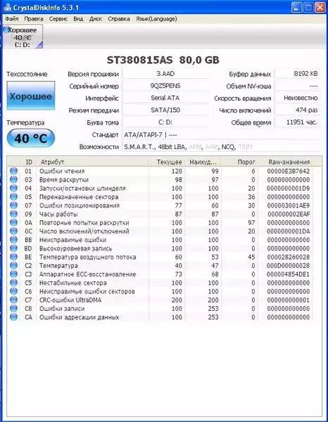Select the Часы работы attribute text
Viewport: 328px width, 422px height.
pos(58,215)
